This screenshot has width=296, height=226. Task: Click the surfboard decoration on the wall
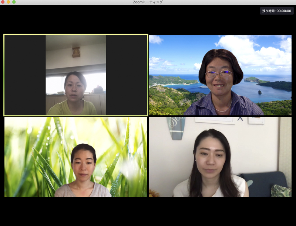pyautogui.click(x=176, y=127)
